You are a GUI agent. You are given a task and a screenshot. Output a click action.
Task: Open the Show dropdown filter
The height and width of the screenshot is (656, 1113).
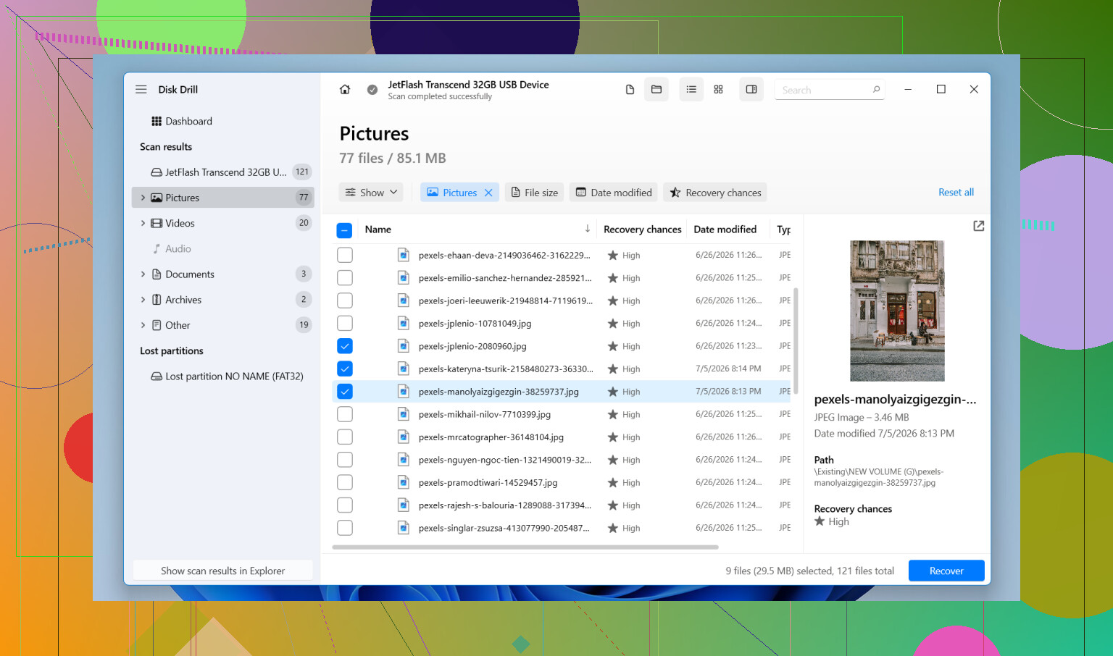tap(371, 193)
